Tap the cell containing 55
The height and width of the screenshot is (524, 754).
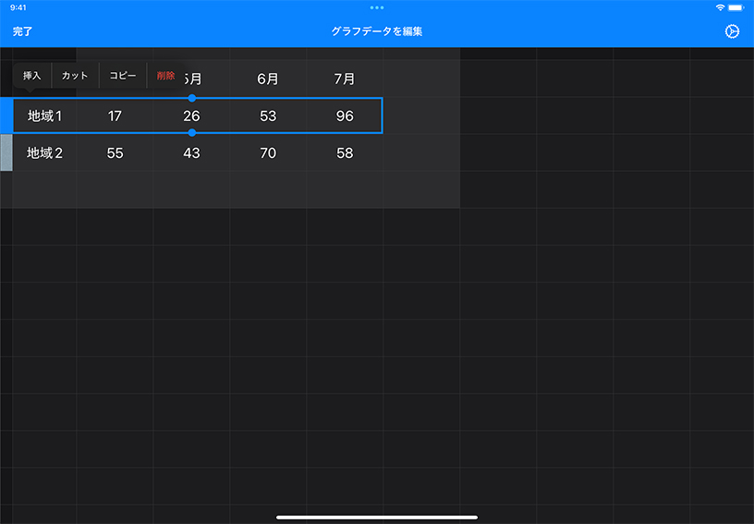pos(115,153)
